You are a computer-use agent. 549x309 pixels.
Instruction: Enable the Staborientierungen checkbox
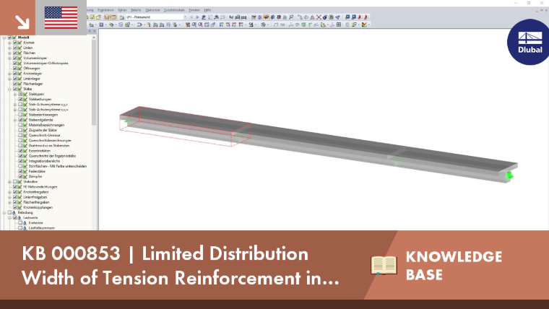coord(20,115)
